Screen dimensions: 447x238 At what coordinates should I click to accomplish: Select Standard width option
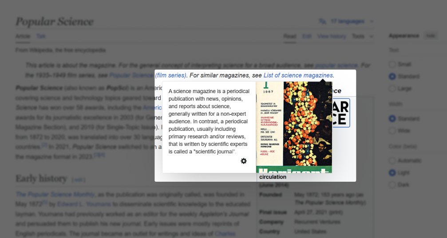coord(392,118)
